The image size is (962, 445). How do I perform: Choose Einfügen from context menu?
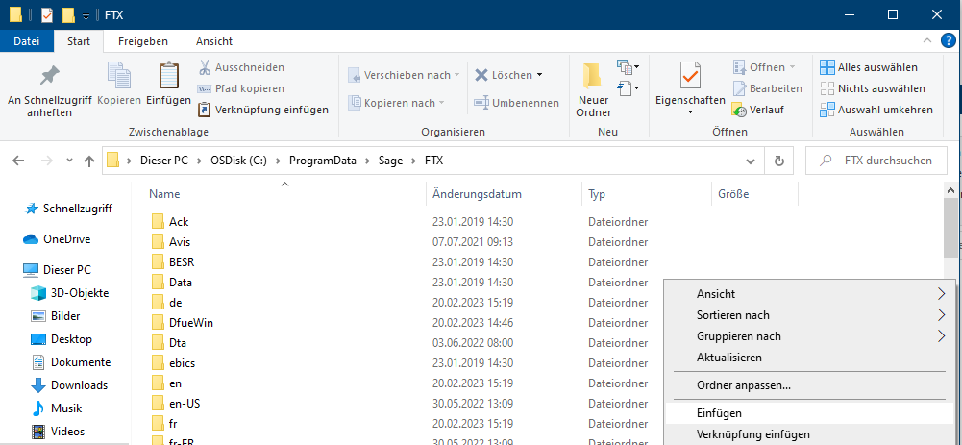[x=809, y=413]
